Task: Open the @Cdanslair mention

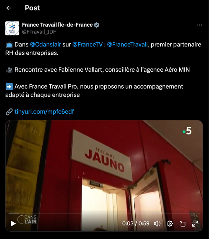Action: click(x=45, y=45)
